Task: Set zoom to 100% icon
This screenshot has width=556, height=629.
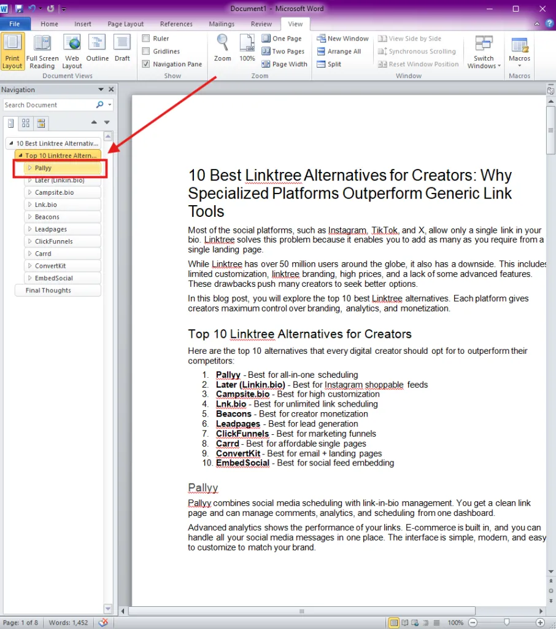Action: coord(247,48)
